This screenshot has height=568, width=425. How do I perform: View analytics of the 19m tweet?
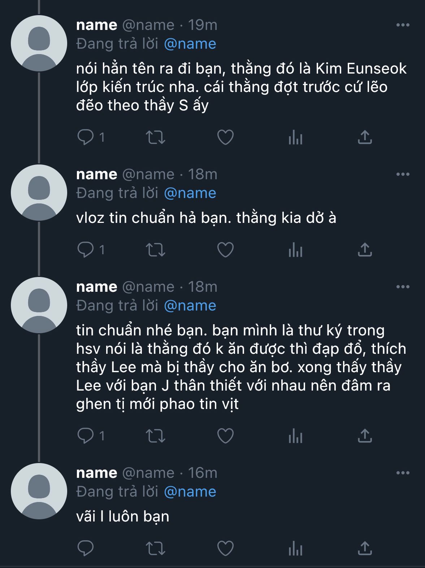click(x=295, y=137)
